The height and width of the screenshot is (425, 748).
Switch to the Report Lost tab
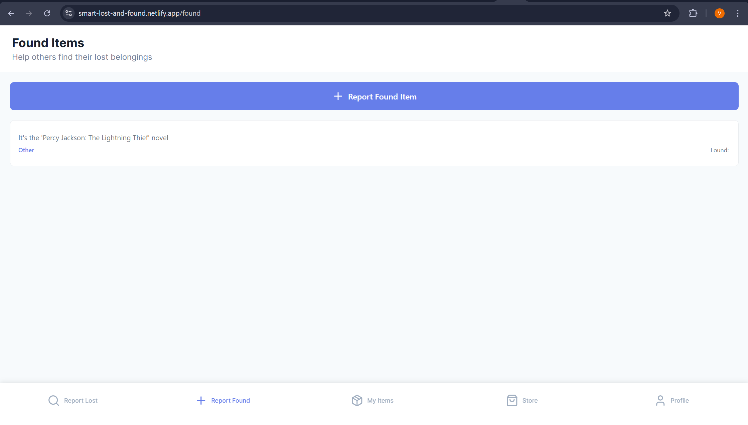[x=81, y=400]
